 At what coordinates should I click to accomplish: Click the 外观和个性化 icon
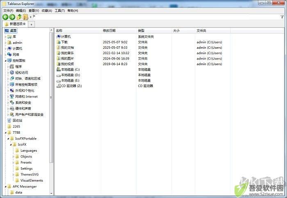click(12, 91)
